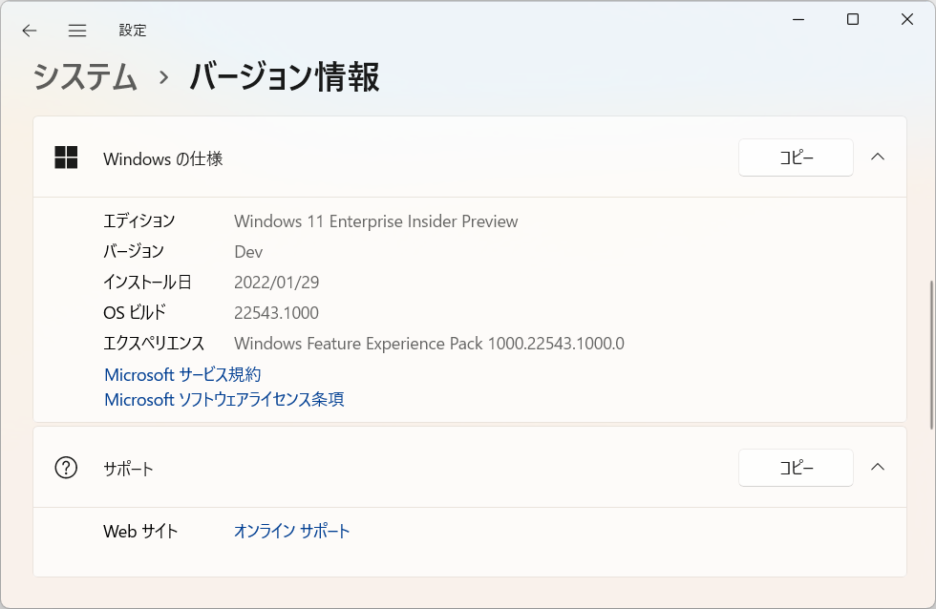Click the インストール日 label
The height and width of the screenshot is (609, 936).
(x=147, y=282)
